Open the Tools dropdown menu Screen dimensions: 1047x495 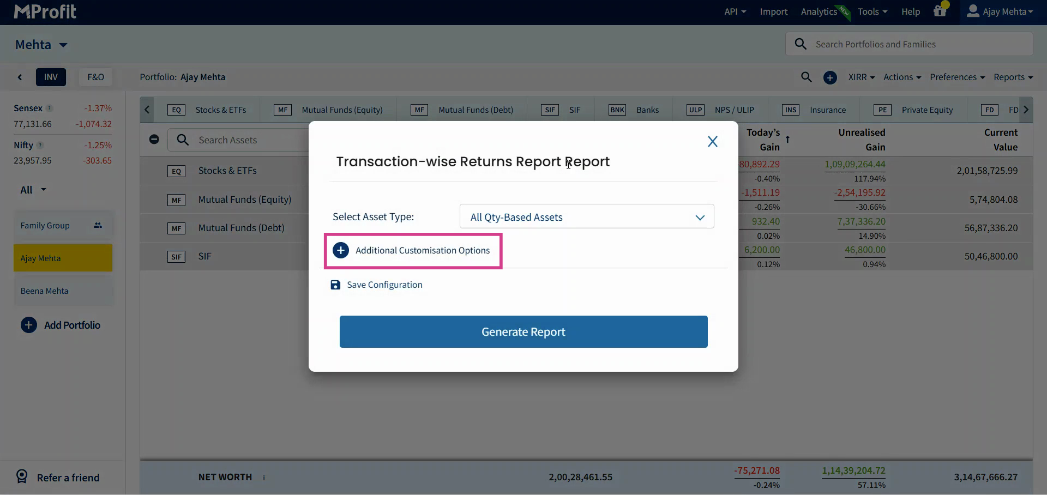pos(872,11)
